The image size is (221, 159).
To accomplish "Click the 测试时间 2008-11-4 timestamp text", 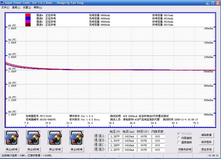I will (180, 120).
